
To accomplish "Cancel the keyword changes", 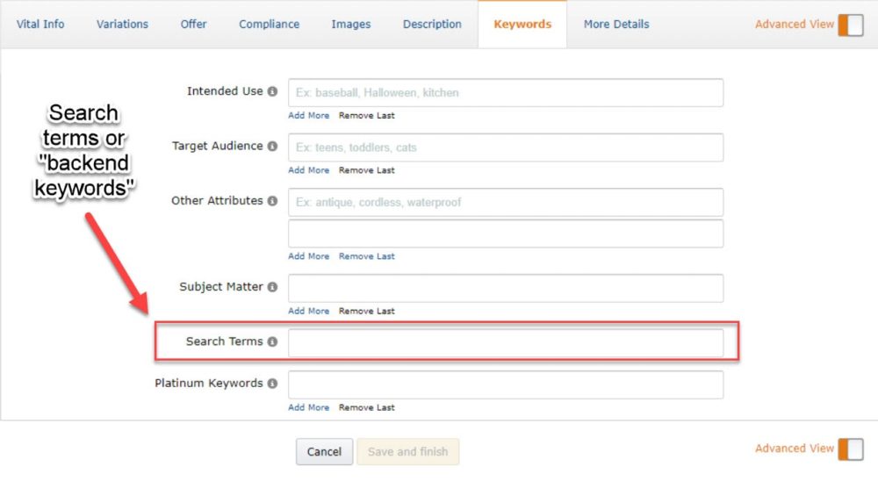I will tap(324, 452).
